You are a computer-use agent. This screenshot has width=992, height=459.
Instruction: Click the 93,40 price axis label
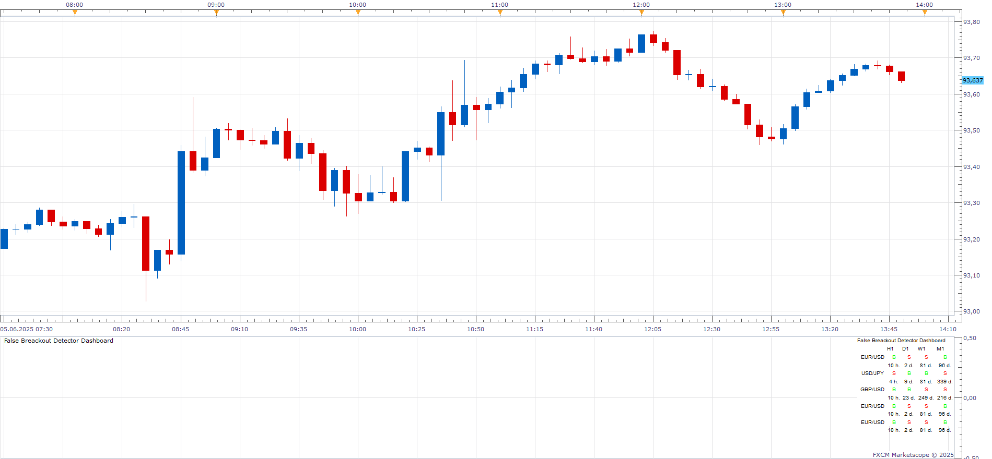coord(972,167)
